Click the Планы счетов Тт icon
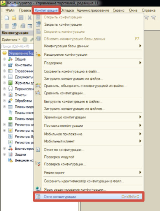This screenshot has height=211, width=160. coord(11,113)
